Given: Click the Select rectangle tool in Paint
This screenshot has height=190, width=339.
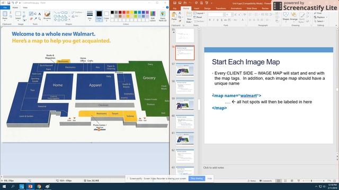Looking at the screenshot, I should pos(18,14).
